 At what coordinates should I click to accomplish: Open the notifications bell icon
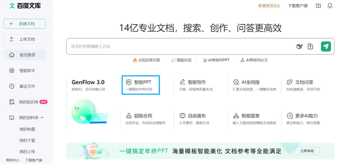[330, 6]
